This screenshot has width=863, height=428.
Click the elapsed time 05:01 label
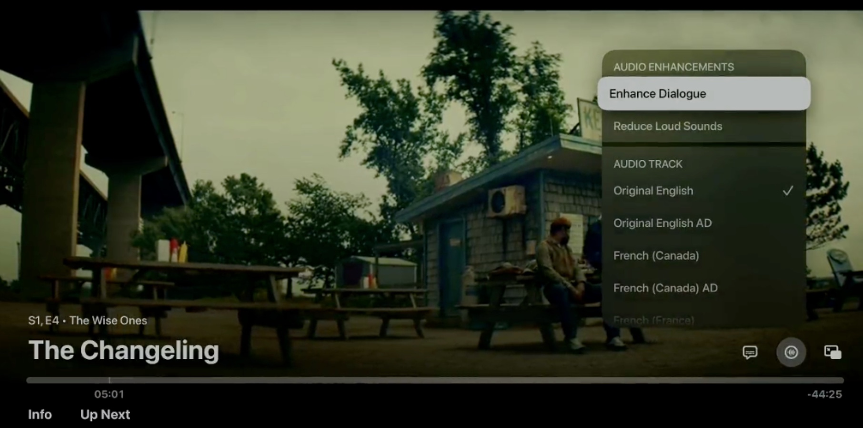109,394
